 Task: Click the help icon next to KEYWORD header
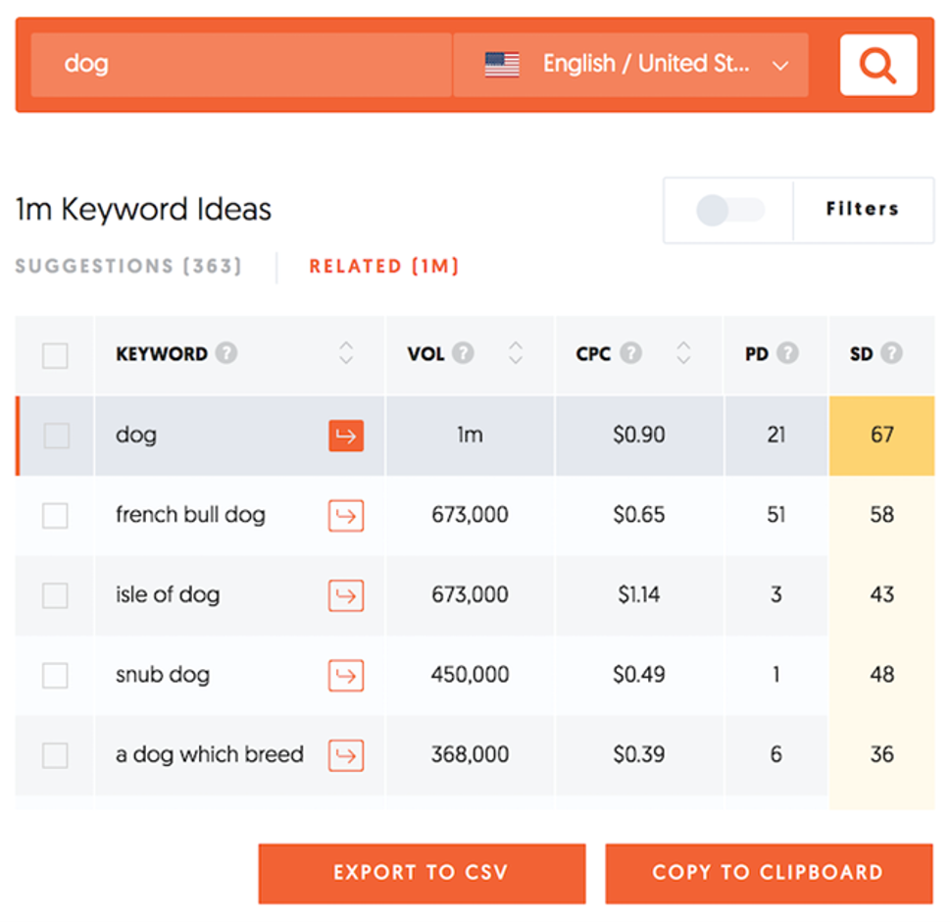click(x=226, y=353)
